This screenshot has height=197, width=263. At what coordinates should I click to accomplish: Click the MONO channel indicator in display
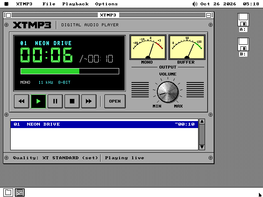tap(25, 82)
